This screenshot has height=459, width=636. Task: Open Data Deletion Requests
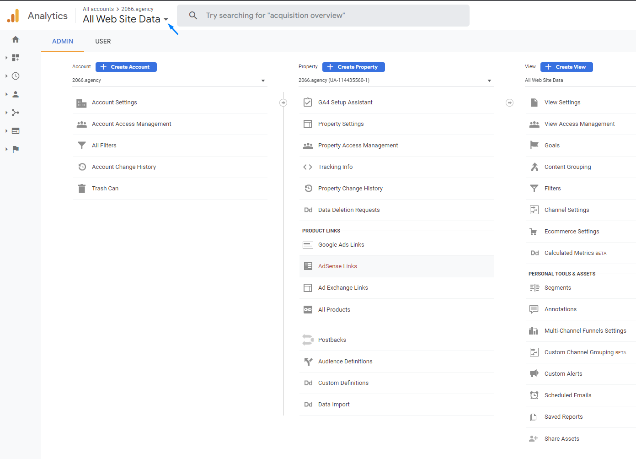396,210
